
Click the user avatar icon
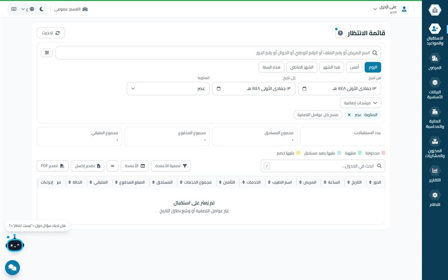pos(404,9)
